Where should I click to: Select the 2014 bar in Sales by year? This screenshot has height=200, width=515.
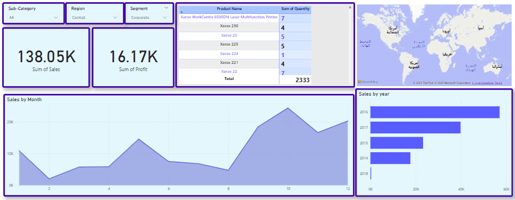click(x=390, y=158)
